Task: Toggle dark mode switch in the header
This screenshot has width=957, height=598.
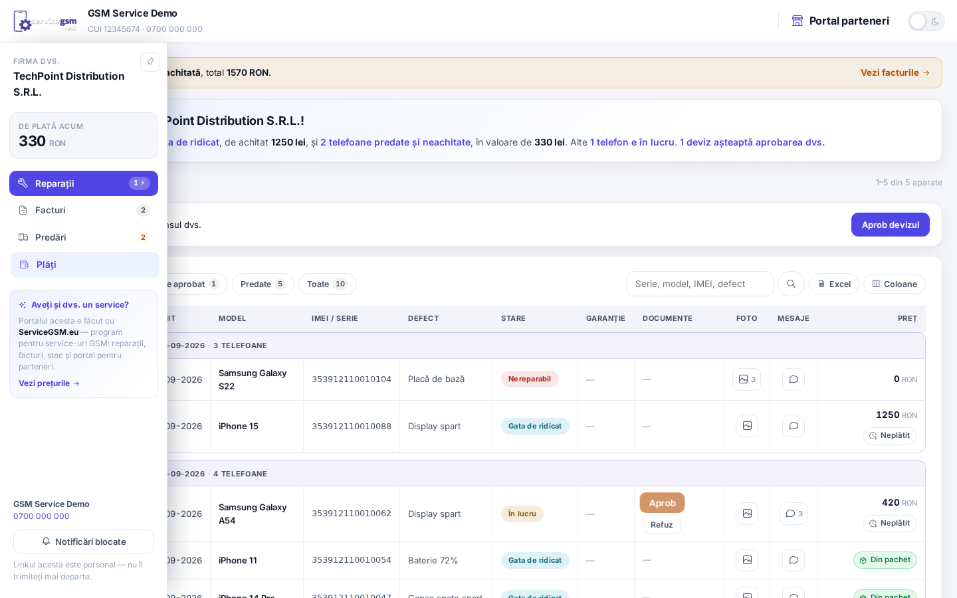Action: (x=926, y=21)
